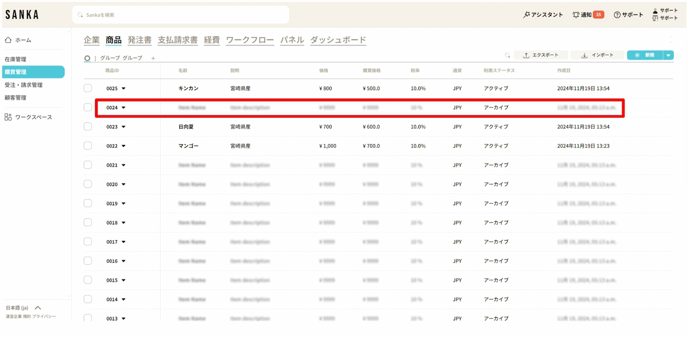The width and height of the screenshot is (688, 337).
Task: Open the 支払請求書 tab
Action: 178,40
